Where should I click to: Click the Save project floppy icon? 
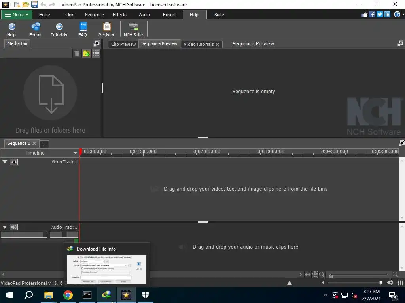pyautogui.click(x=34, y=4)
